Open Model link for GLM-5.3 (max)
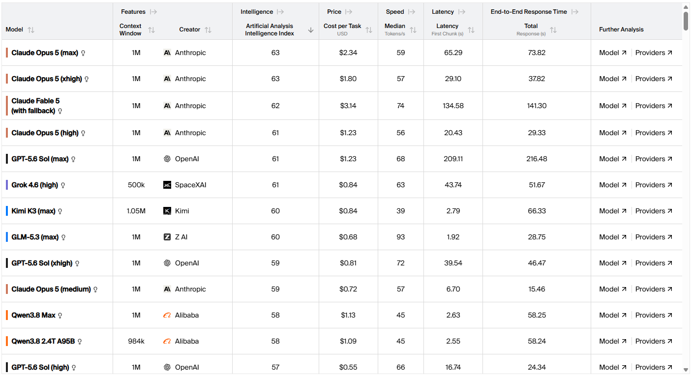This screenshot has height=377, width=692. (613, 237)
